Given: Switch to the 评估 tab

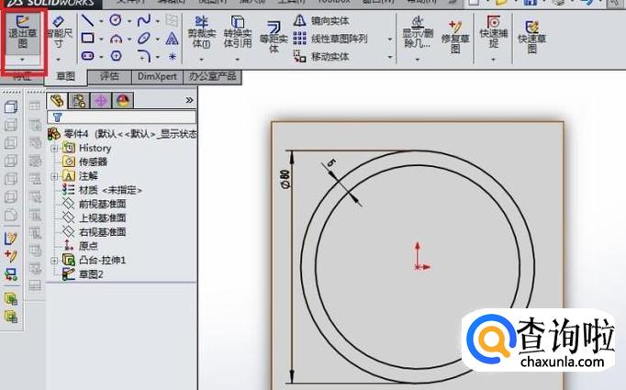Looking at the screenshot, I should click(x=109, y=77).
